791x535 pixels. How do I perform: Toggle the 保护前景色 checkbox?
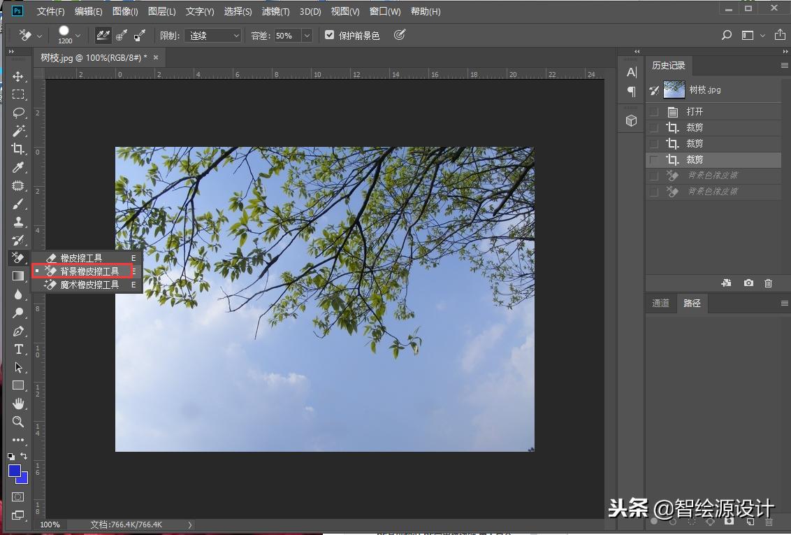coord(330,35)
